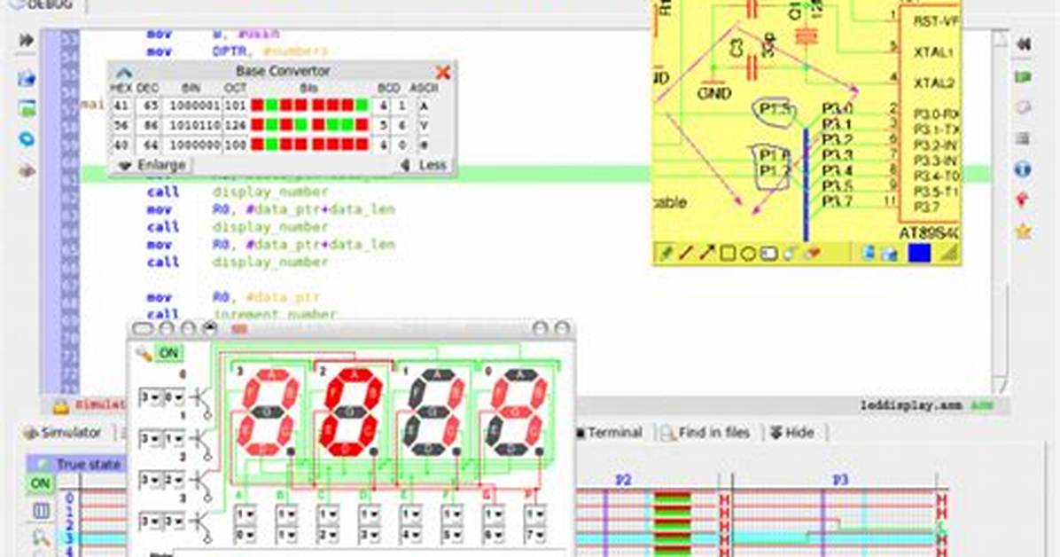Select the rectangle tool in notepad toolbar
The image size is (1060, 557).
[x=728, y=254]
